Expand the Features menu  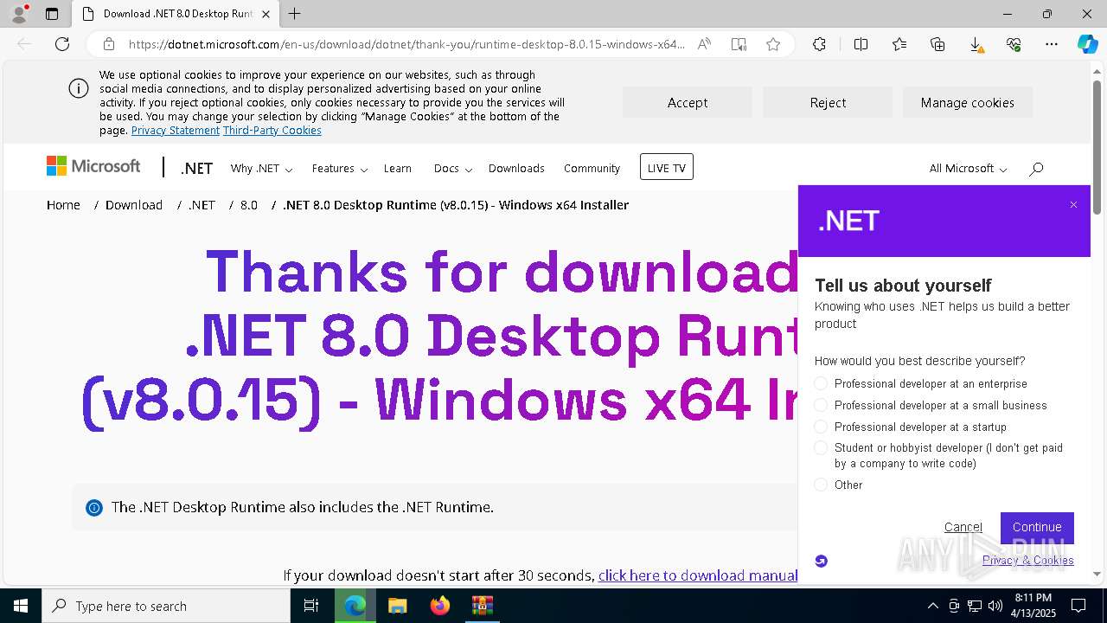(340, 169)
